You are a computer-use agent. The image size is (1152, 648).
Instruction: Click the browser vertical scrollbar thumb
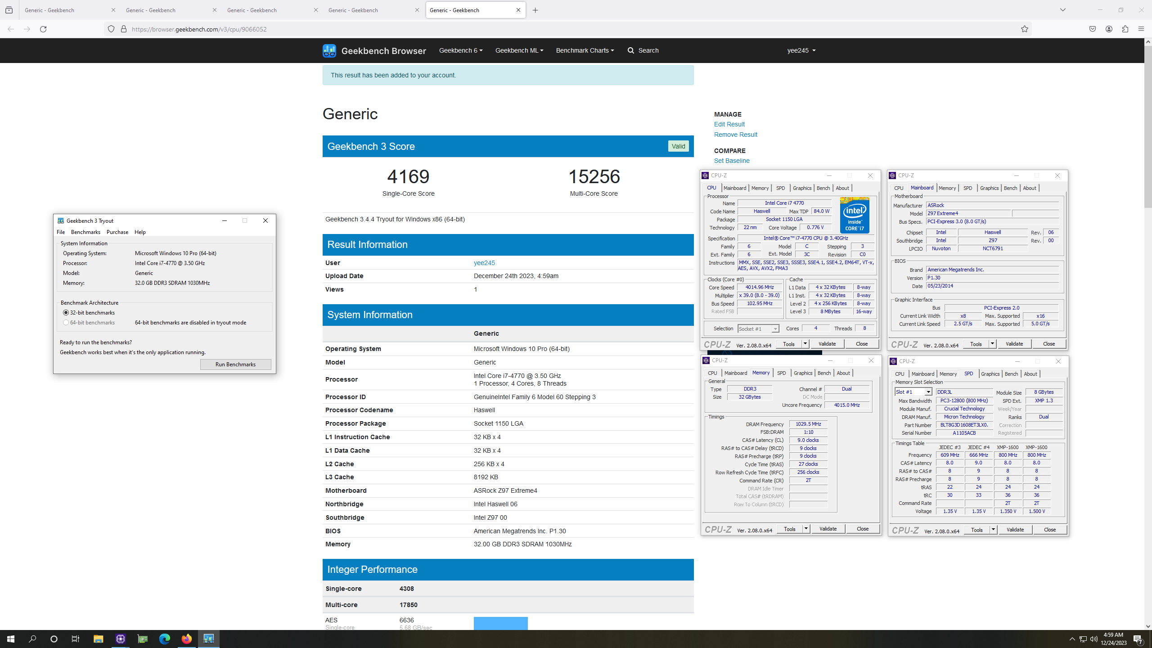1148,126
